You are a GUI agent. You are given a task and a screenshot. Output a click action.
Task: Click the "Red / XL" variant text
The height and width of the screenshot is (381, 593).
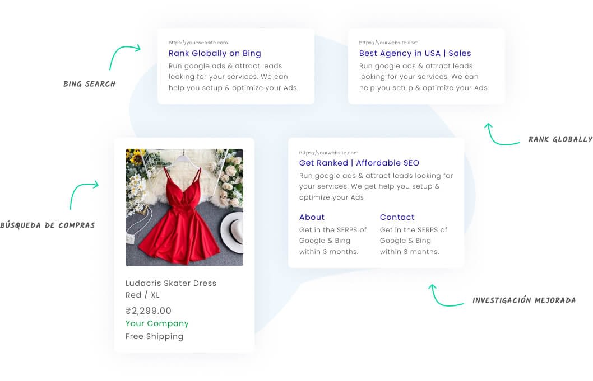coord(142,295)
